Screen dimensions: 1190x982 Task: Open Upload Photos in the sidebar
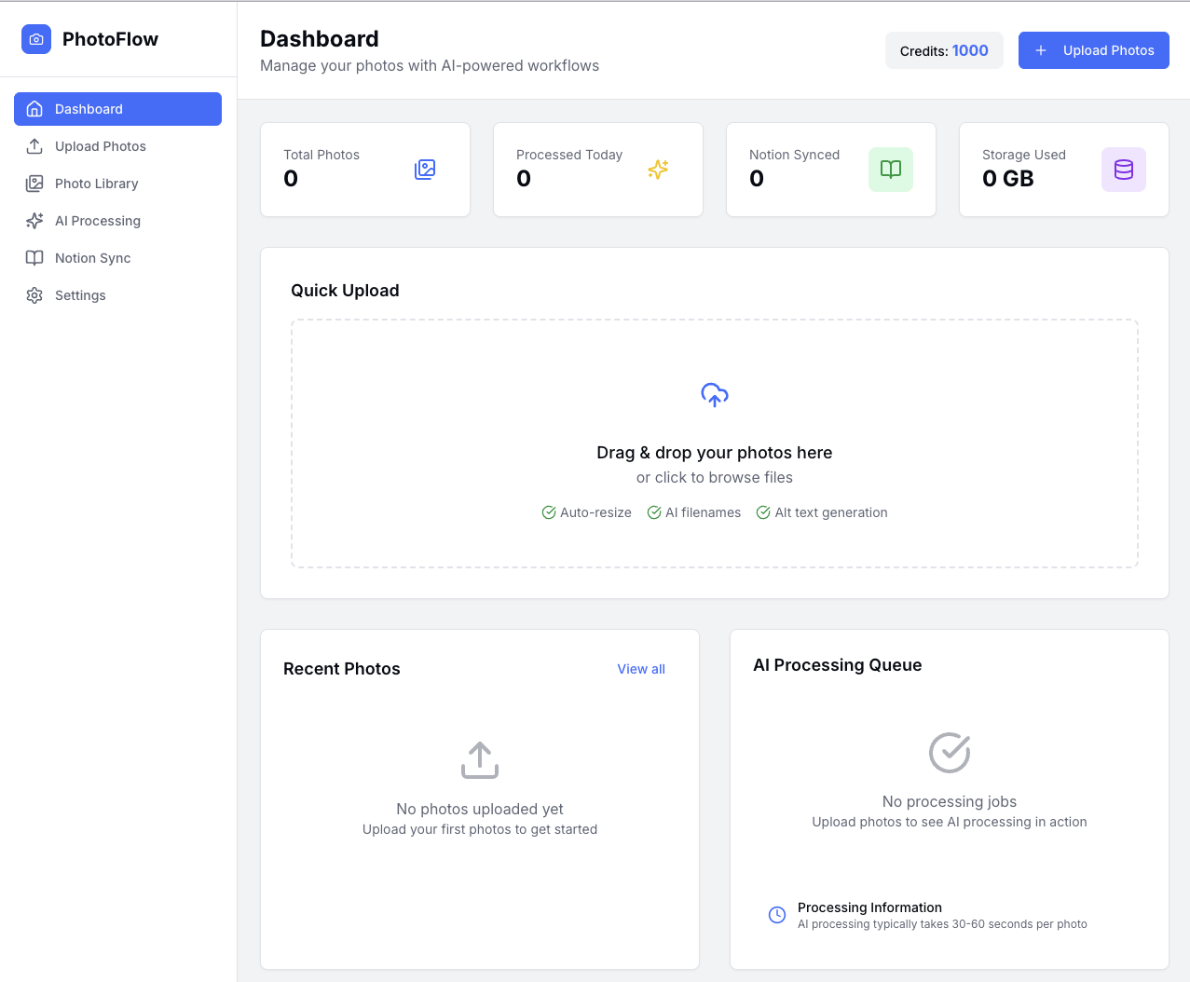click(100, 146)
